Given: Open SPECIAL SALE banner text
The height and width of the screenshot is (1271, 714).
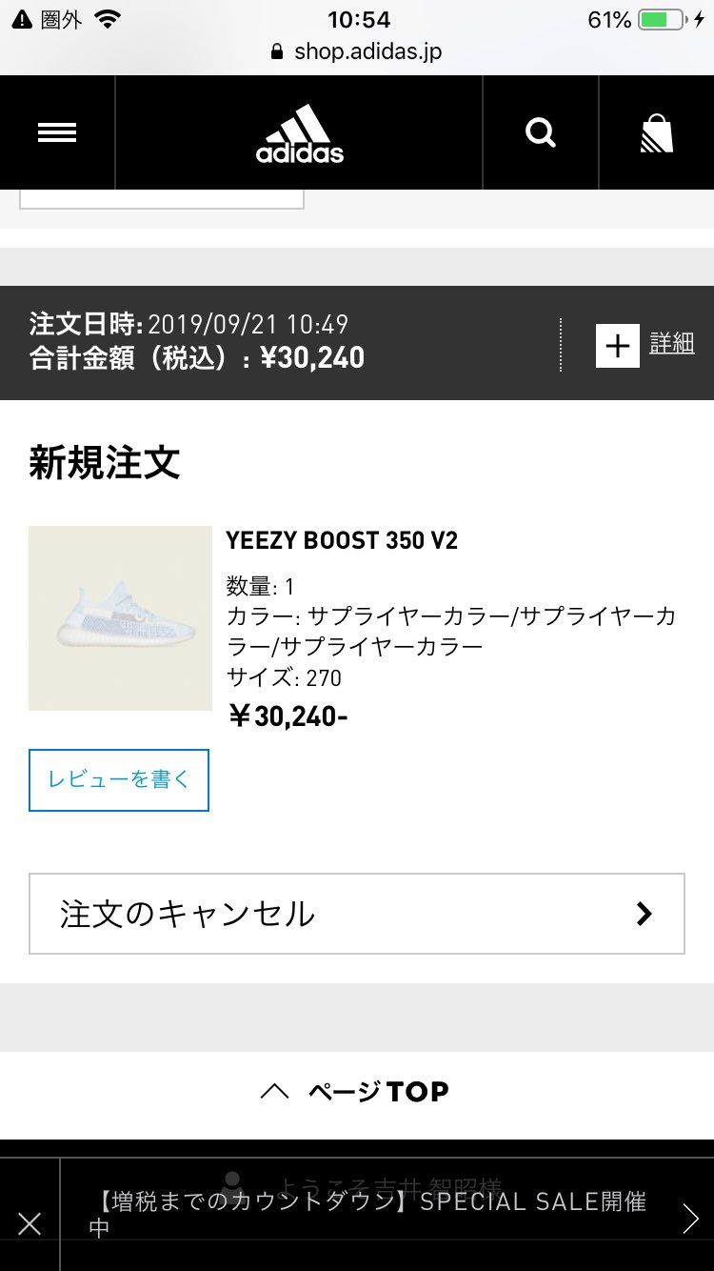Looking at the screenshot, I should tap(373, 1214).
